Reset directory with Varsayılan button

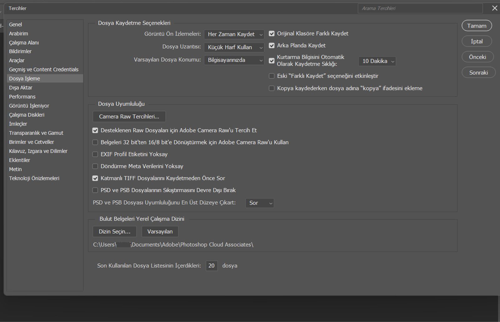pyautogui.click(x=160, y=232)
